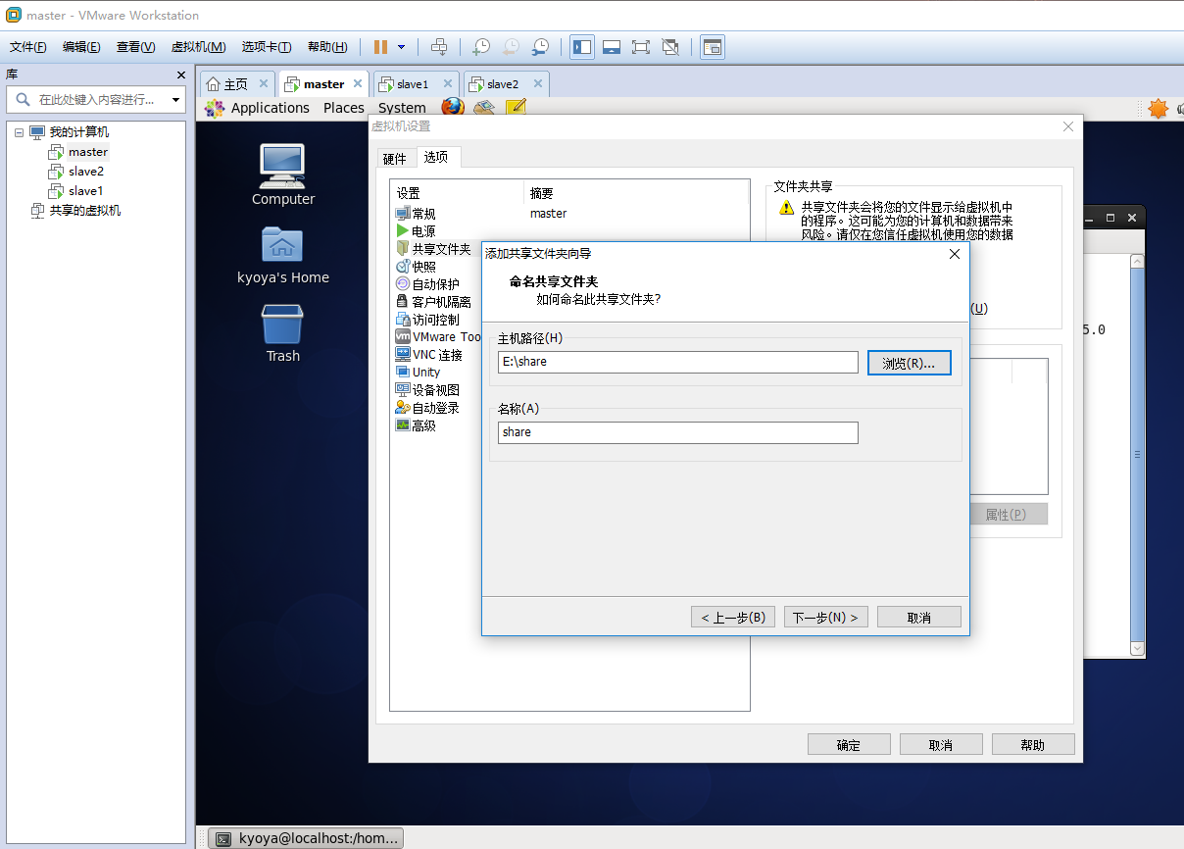Screen dimensions: 1184x849
Task: Click the Trash desktop icon
Action: tap(283, 333)
